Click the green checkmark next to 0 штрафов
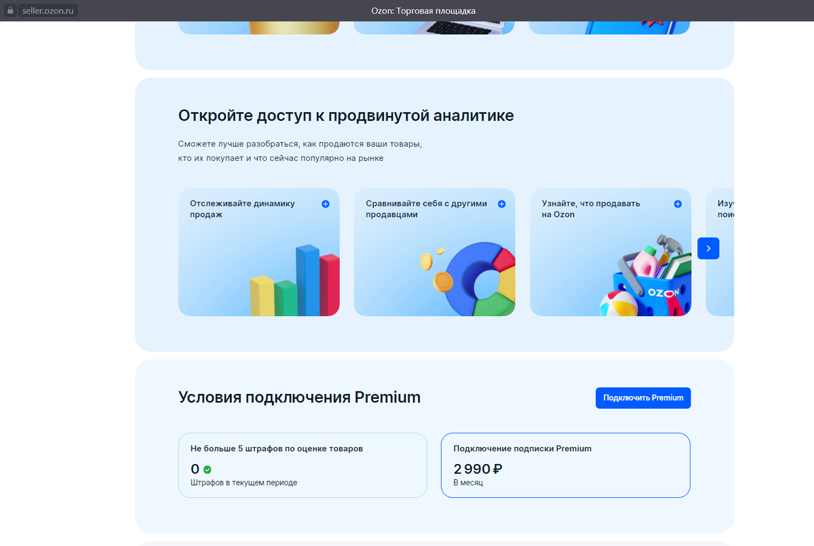Viewport: 814px width, 546px height. (x=208, y=469)
